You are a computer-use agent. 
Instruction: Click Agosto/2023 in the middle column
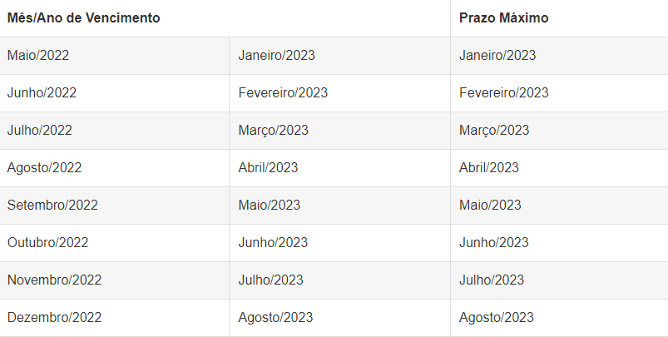pyautogui.click(x=275, y=318)
